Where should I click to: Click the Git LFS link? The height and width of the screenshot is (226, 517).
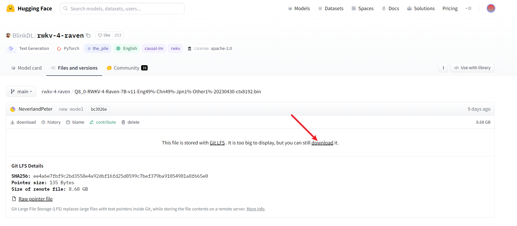click(x=217, y=143)
